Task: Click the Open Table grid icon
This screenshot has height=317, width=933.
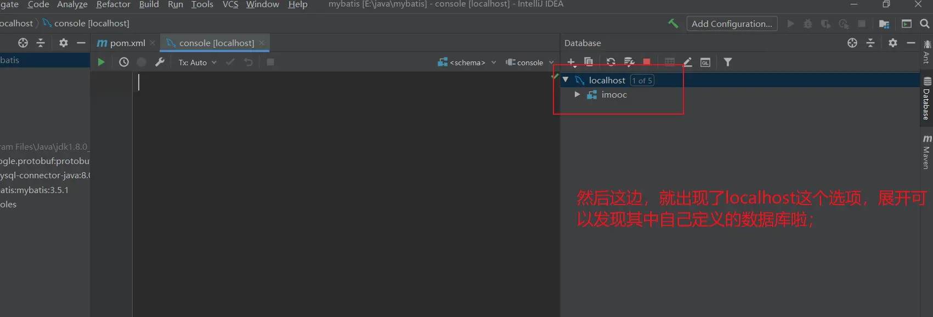Action: (670, 62)
